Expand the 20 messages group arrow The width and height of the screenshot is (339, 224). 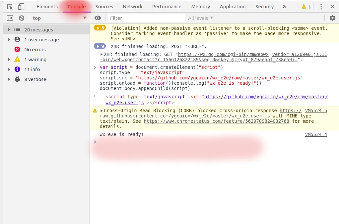[9, 29]
